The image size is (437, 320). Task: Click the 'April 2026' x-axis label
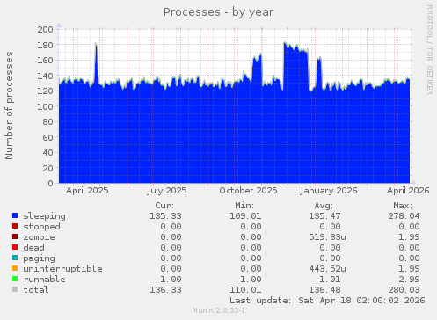tap(408, 191)
